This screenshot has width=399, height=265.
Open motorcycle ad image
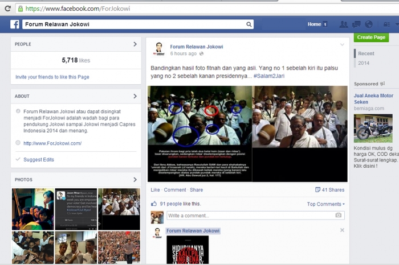[373, 129]
